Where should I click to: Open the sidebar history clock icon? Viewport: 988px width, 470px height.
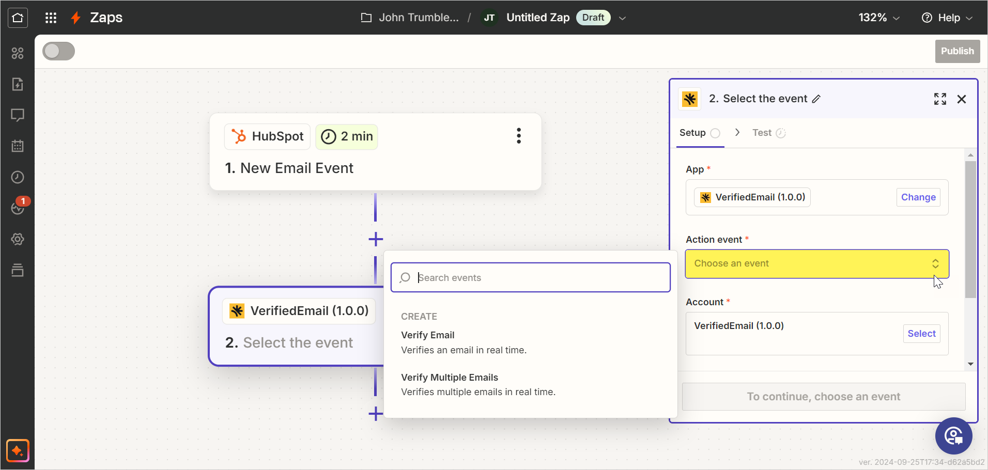(x=18, y=177)
